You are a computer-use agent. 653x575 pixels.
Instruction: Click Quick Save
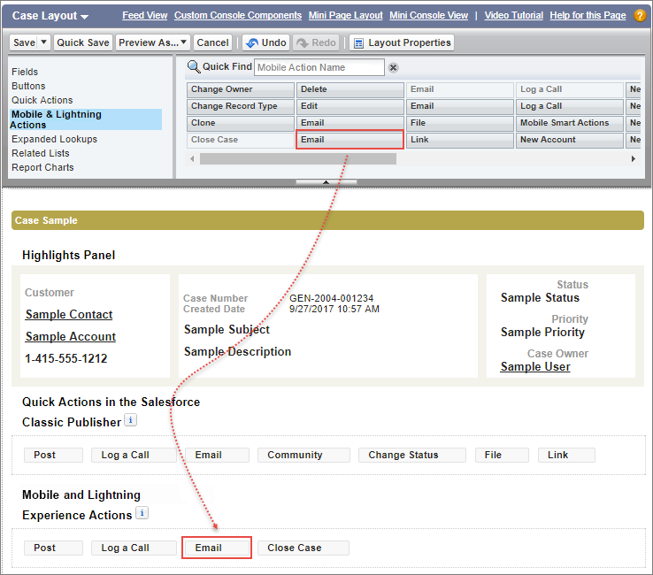83,42
